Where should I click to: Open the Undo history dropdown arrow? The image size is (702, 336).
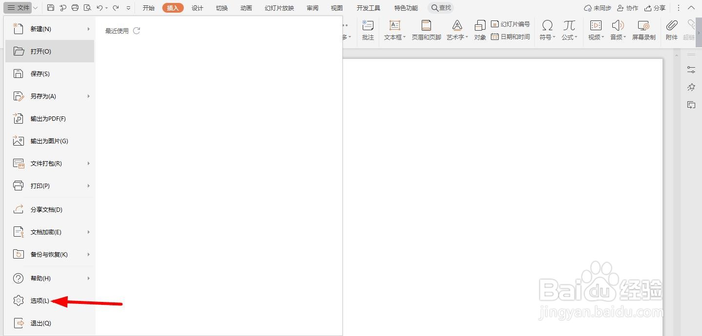point(106,8)
